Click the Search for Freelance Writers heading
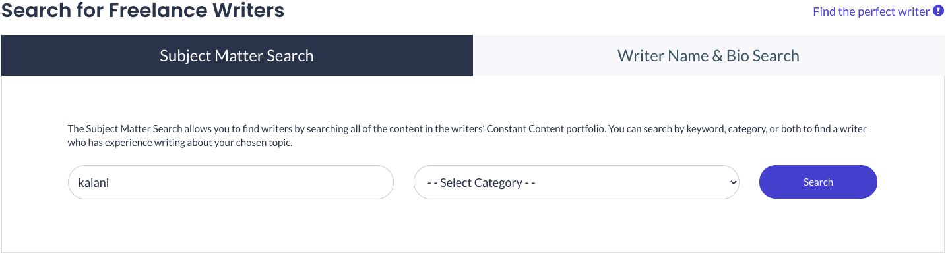The height and width of the screenshot is (254, 946). [143, 11]
